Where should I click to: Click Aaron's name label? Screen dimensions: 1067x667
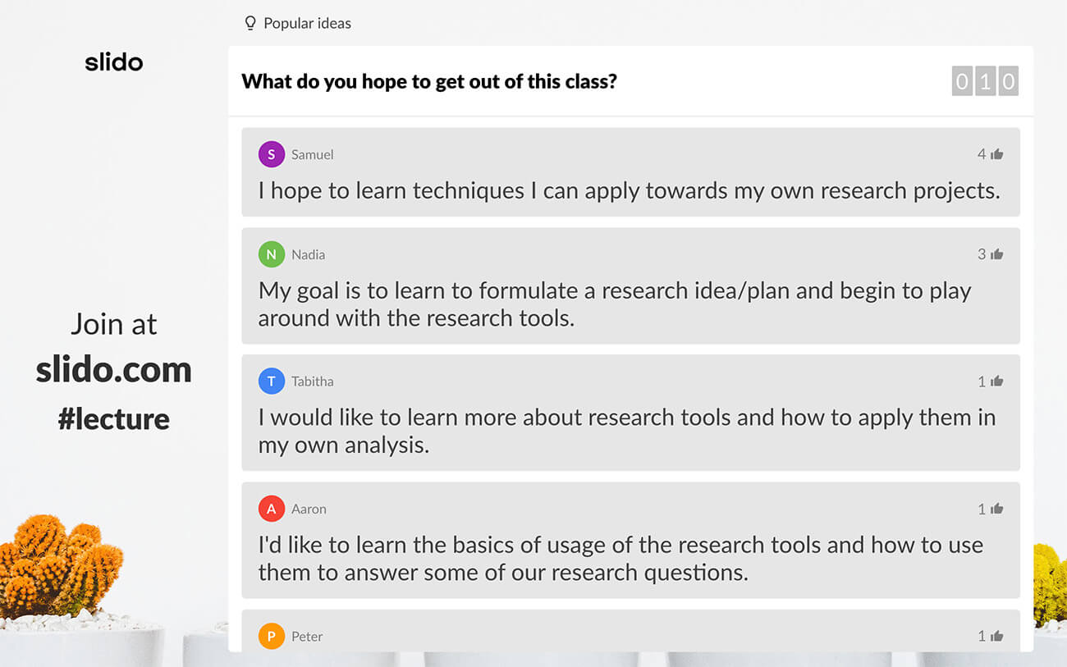click(309, 509)
